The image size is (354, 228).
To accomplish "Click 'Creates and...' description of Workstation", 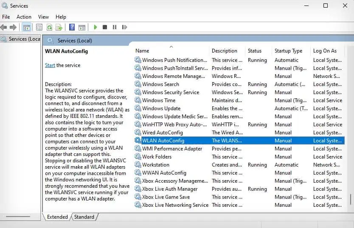I will tap(227, 164).
